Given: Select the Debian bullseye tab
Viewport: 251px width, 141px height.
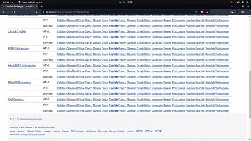Looking at the screenshot, I should pos(20,7).
